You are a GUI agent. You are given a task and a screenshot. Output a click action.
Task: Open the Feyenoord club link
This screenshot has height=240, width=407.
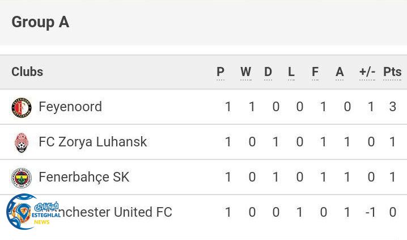[70, 107]
